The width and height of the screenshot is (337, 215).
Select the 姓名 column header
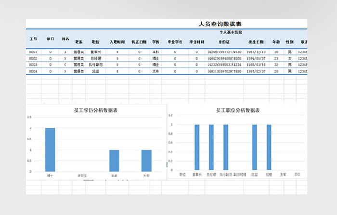(65, 39)
